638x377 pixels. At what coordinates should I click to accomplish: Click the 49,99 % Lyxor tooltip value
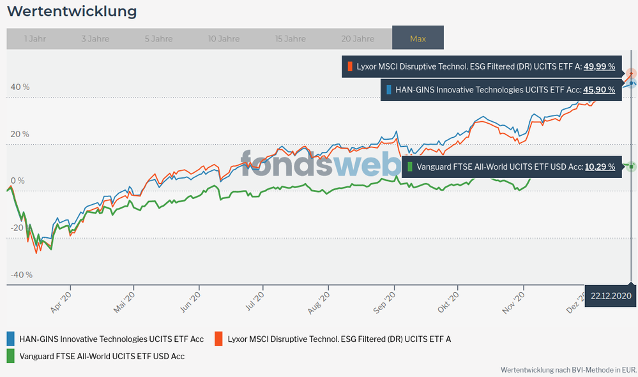[x=599, y=66]
